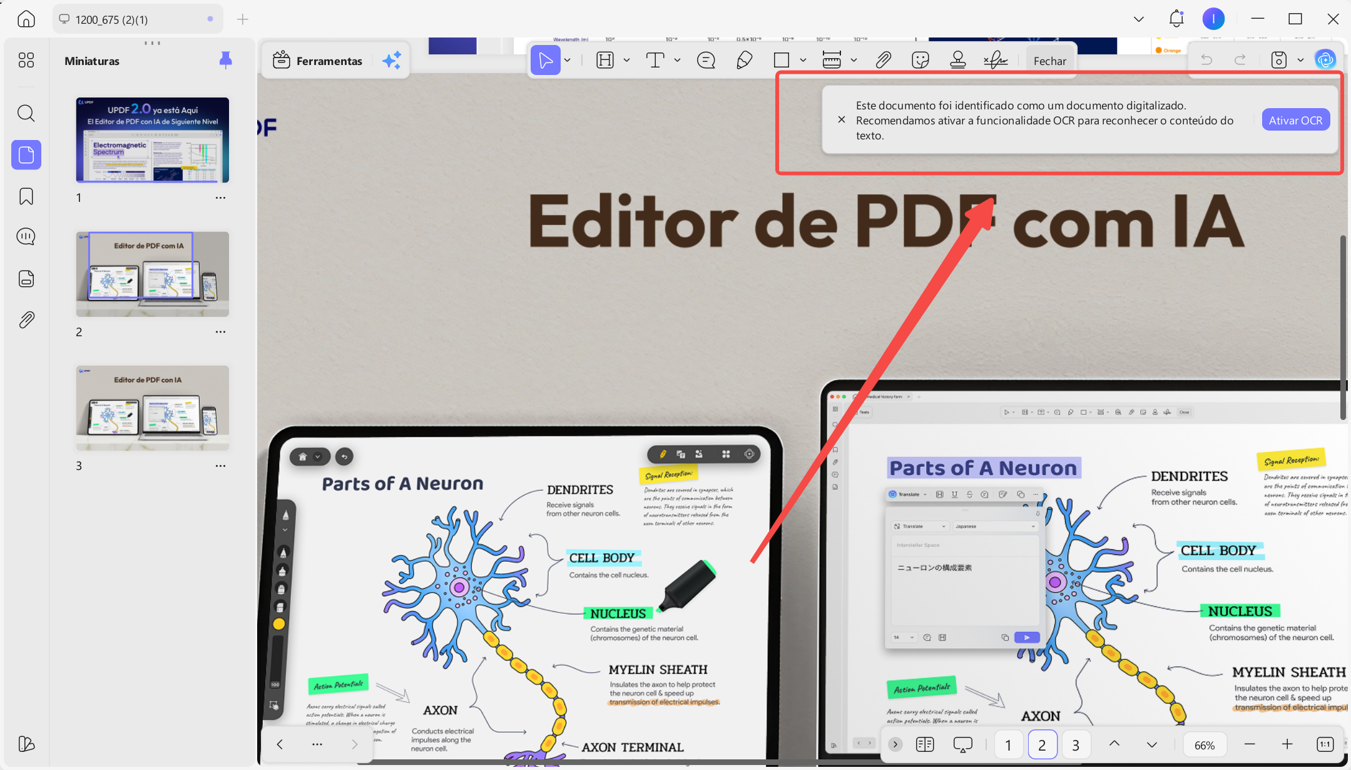Go to page 2 in bottom bar
Viewport: 1351px width, 770px height.
pos(1042,744)
